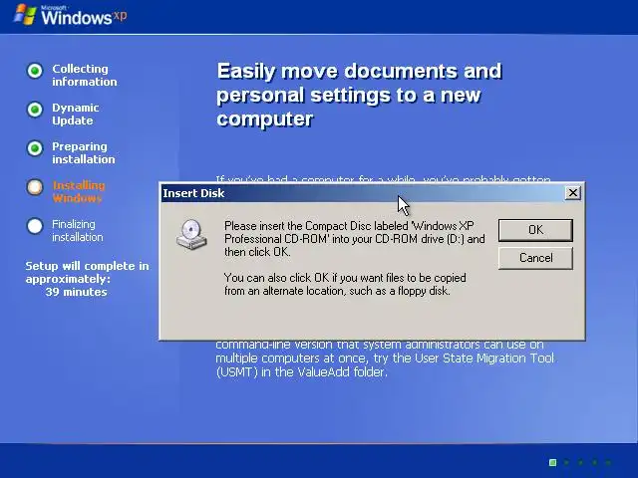Click the 'Preparing installation' step label

pyautogui.click(x=84, y=152)
